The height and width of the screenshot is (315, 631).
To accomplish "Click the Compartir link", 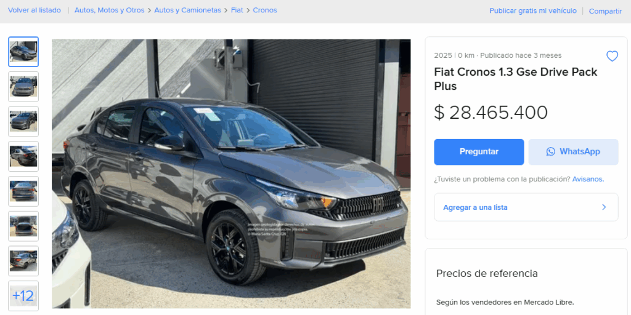I will [x=605, y=11].
